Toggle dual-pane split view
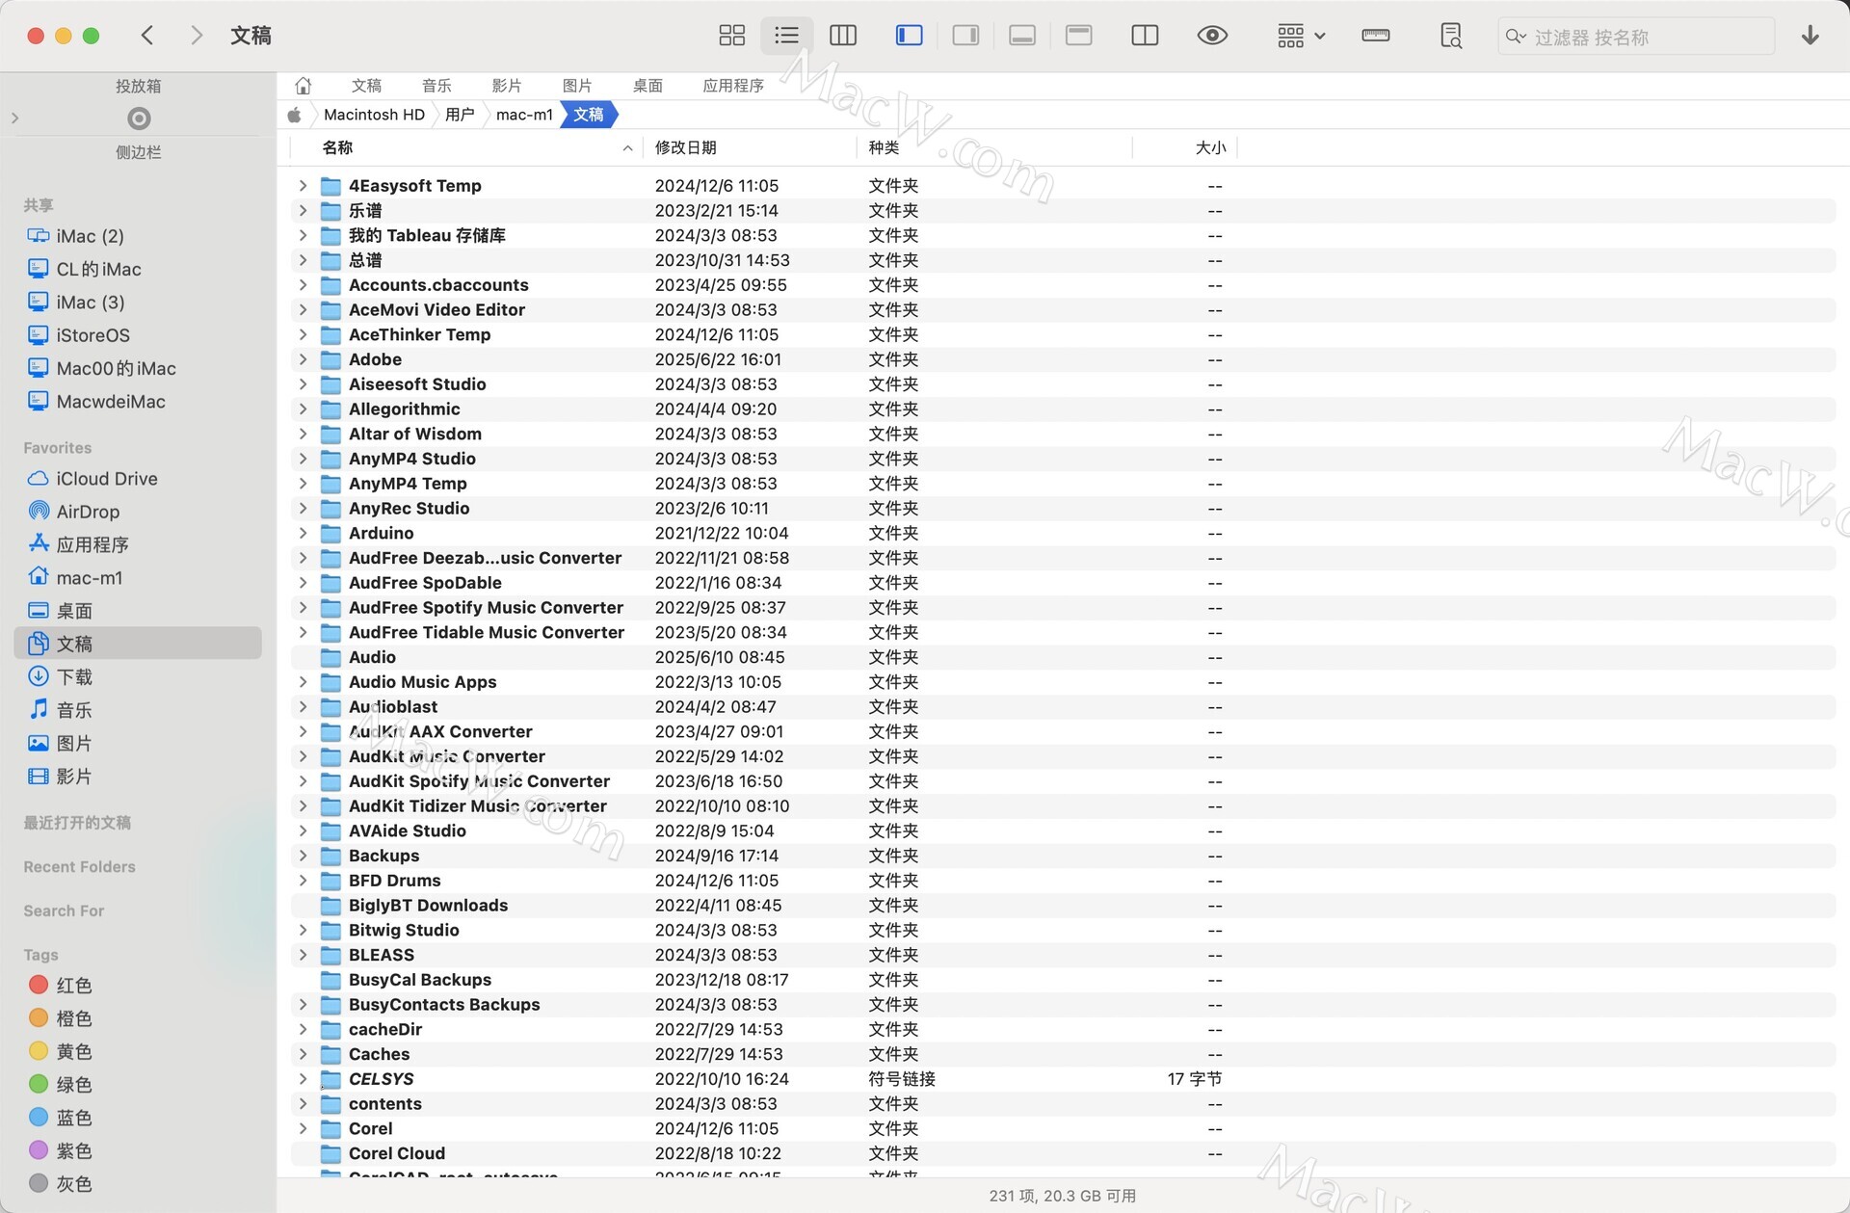1850x1213 pixels. 1145,36
